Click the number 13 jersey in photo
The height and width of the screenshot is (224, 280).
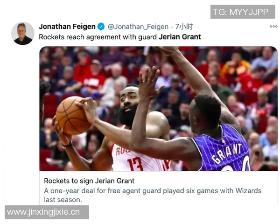tap(135, 164)
